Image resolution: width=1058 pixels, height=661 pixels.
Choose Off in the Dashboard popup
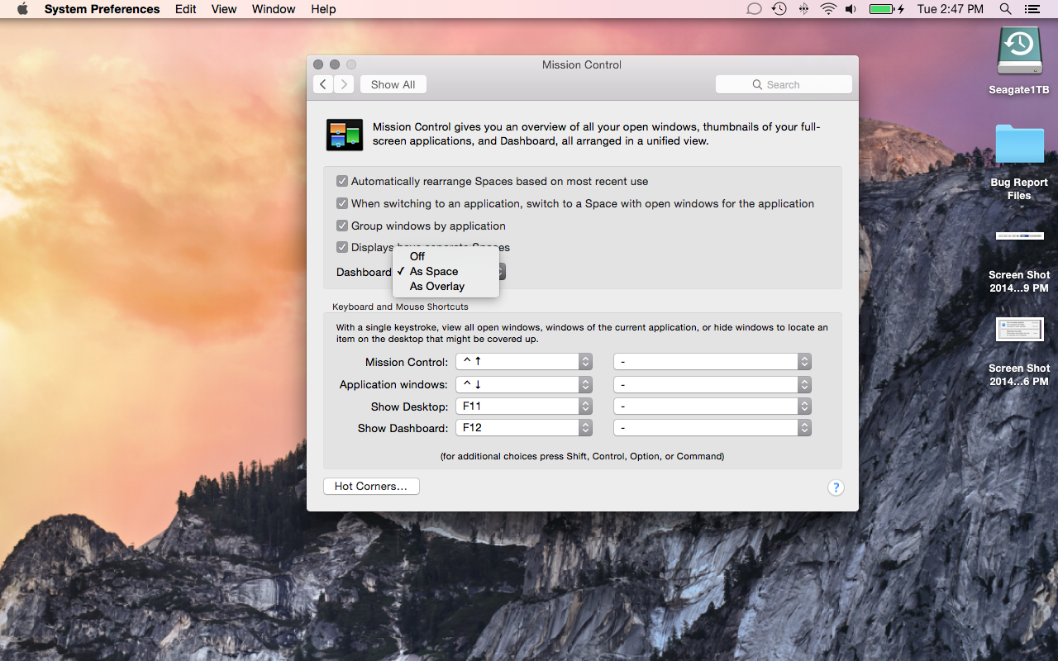tap(446, 256)
